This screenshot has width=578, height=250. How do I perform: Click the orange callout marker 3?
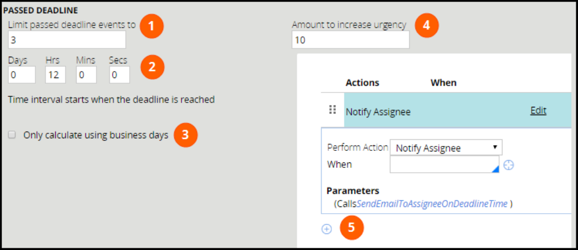[x=185, y=135]
